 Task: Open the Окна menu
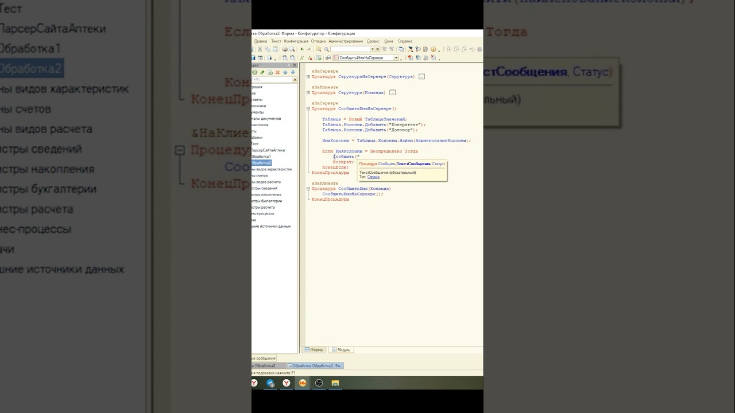[x=389, y=41]
